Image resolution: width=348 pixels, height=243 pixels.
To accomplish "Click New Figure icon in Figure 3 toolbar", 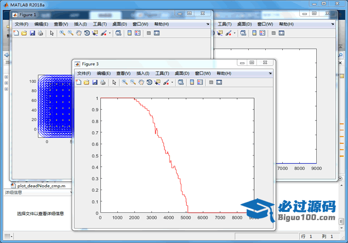I will 78,83.
